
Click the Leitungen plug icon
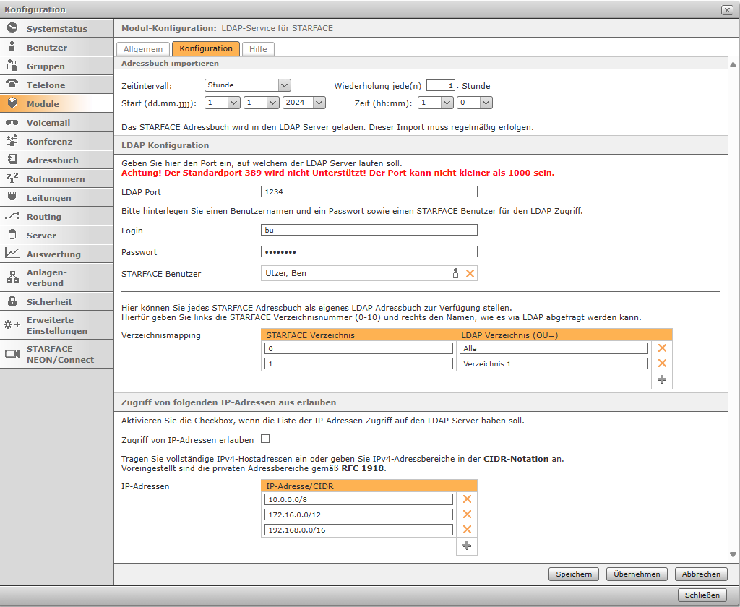[12, 197]
